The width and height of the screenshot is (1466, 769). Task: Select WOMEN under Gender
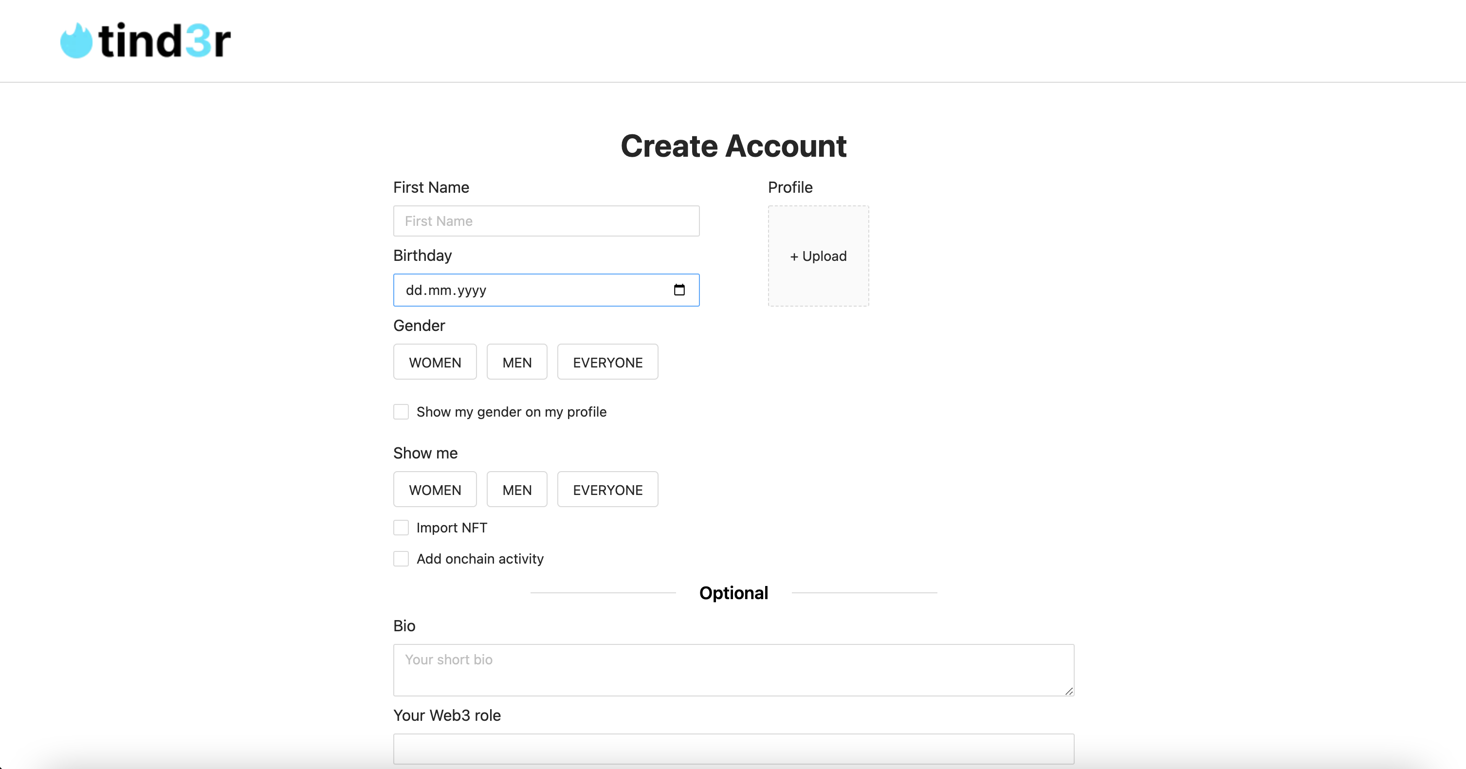pyautogui.click(x=435, y=362)
